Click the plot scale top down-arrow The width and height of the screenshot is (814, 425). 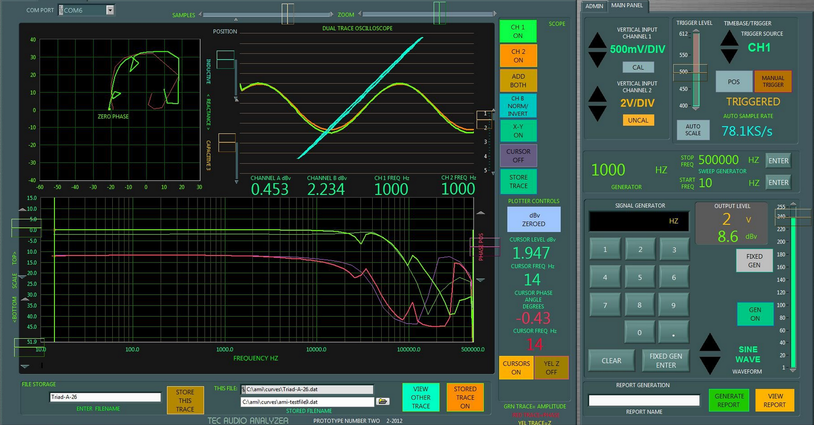[x=22, y=277]
